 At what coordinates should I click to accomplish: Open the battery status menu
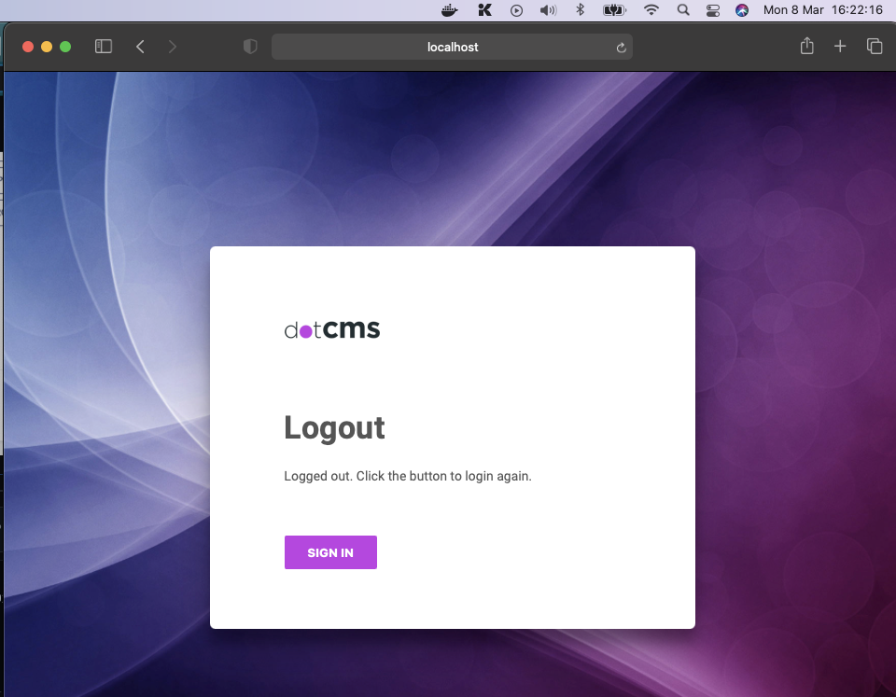614,9
